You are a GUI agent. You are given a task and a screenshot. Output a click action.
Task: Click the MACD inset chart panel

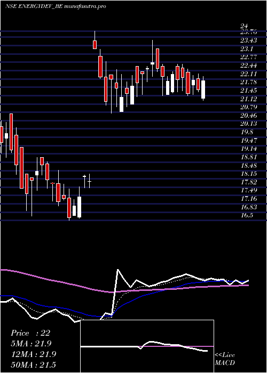[147, 346]
